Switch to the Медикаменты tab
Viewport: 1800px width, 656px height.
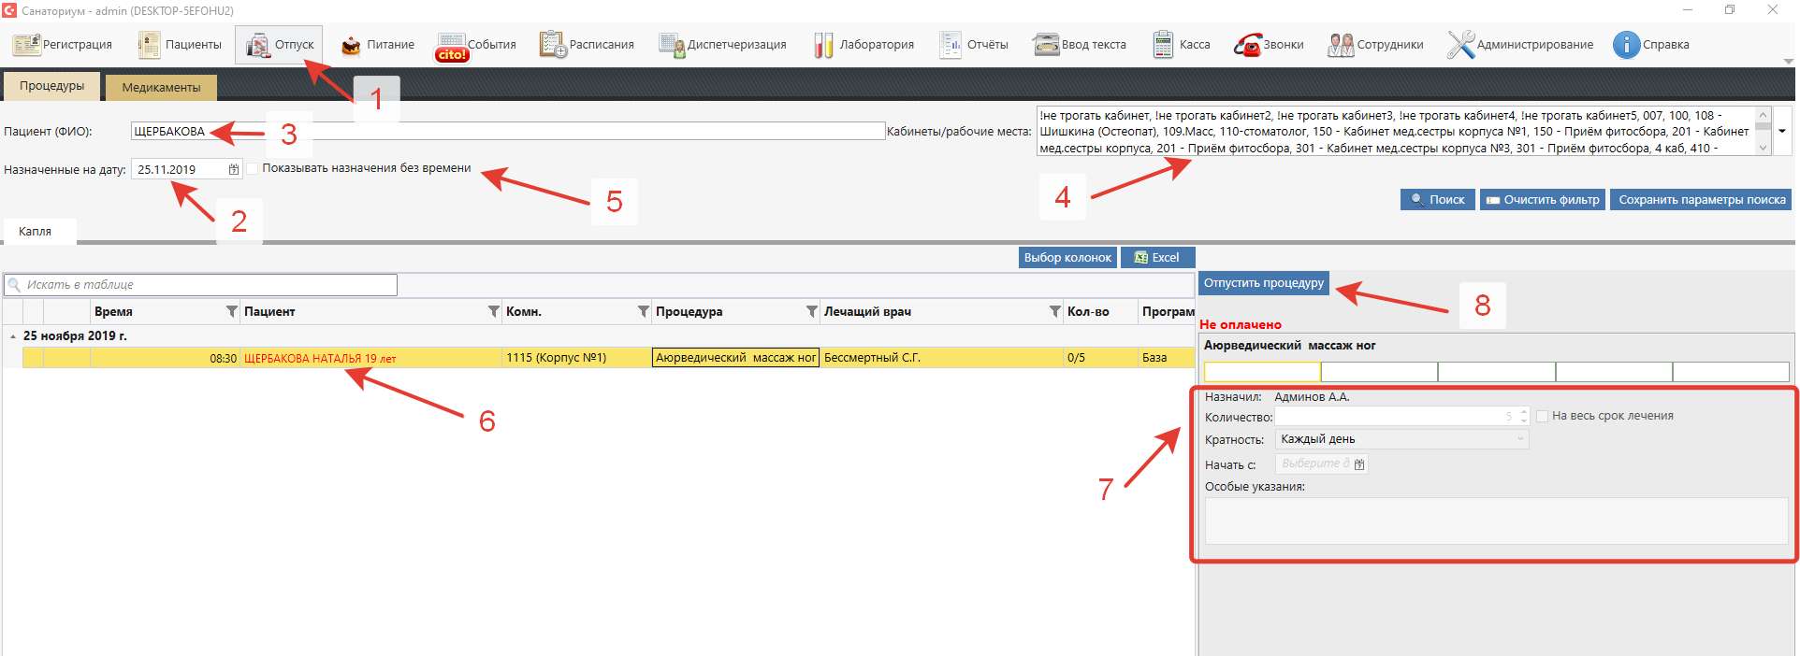[x=161, y=87]
